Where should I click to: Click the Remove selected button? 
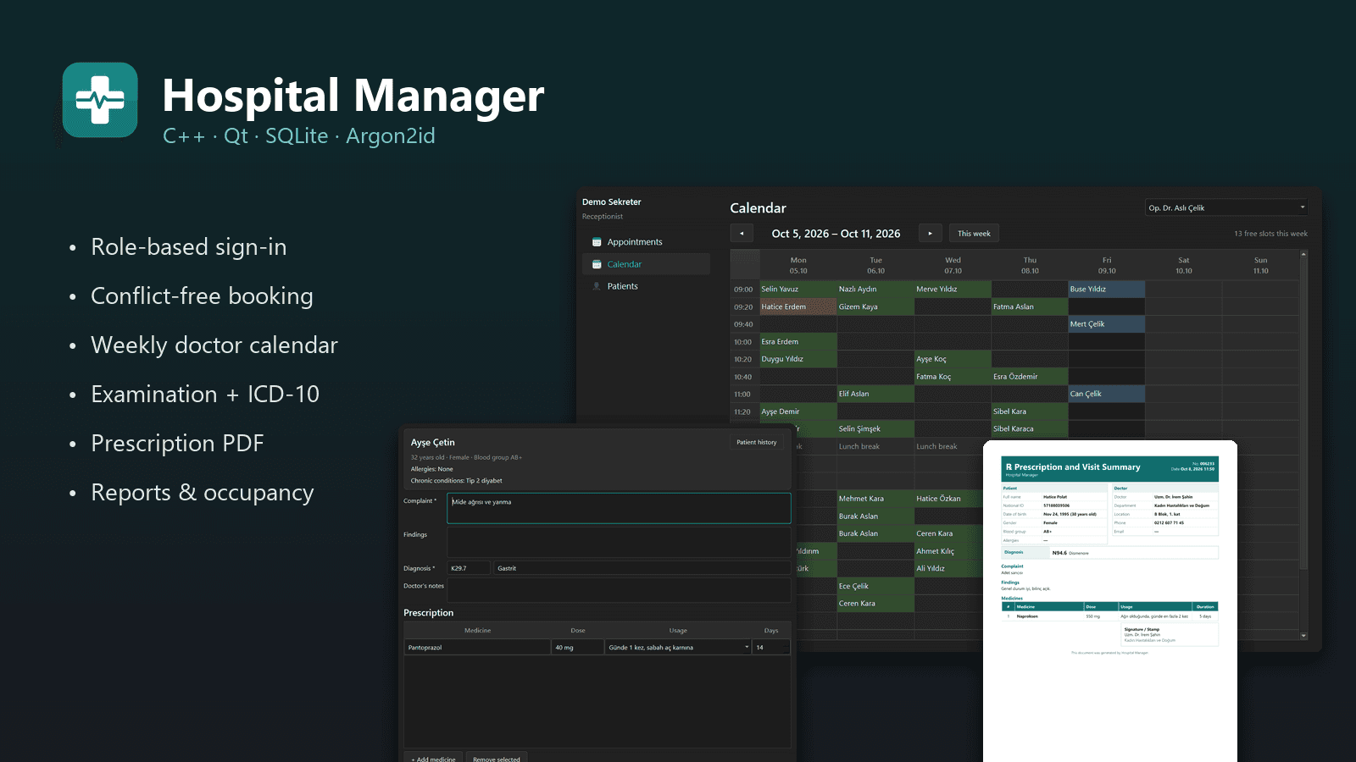point(497,759)
